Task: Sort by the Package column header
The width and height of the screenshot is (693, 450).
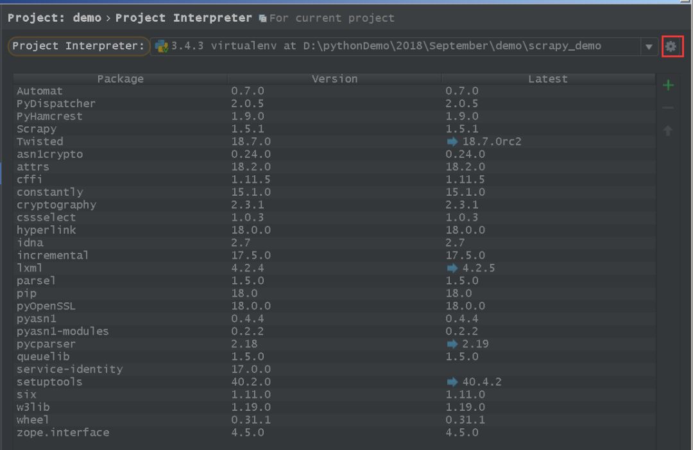Action: 120,79
